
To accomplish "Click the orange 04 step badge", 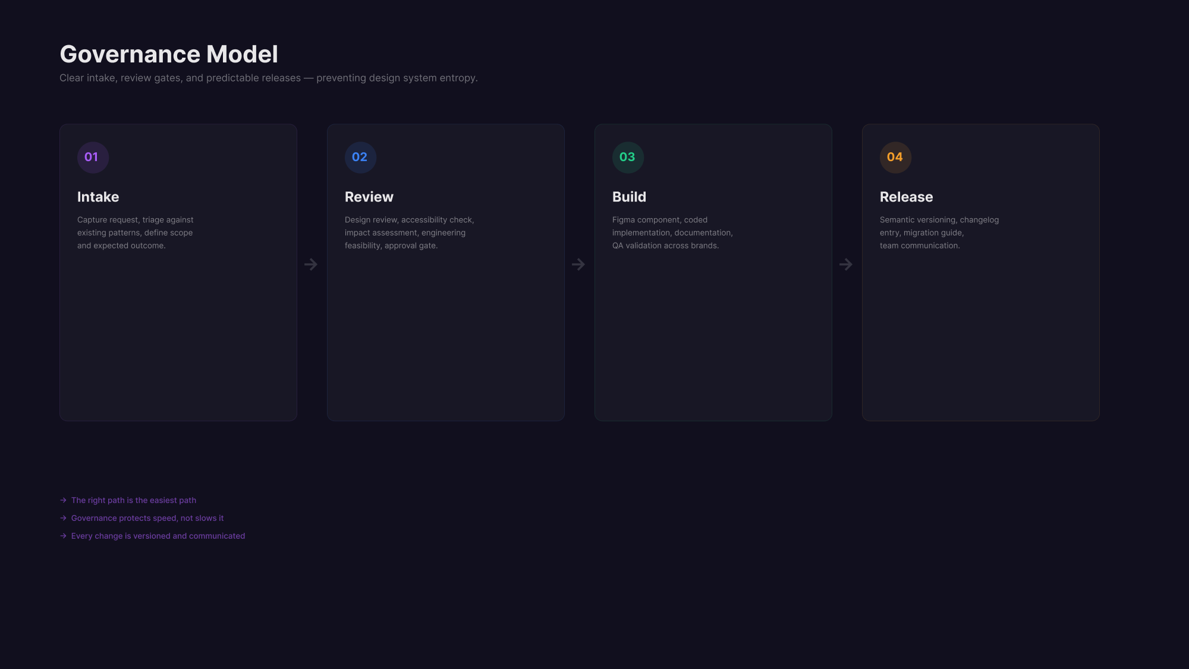I will [895, 158].
